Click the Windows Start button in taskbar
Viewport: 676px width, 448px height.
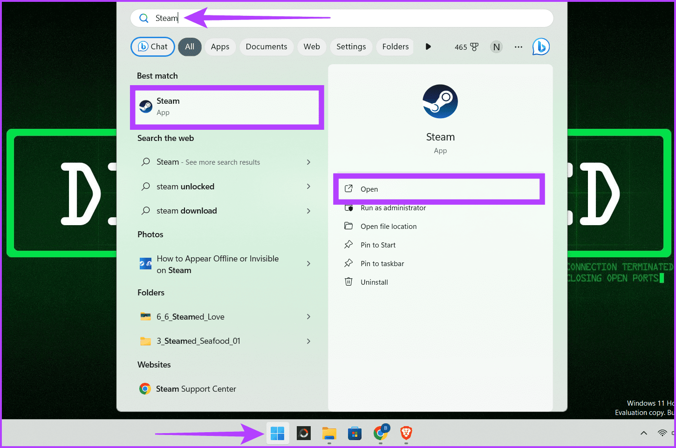coord(278,433)
